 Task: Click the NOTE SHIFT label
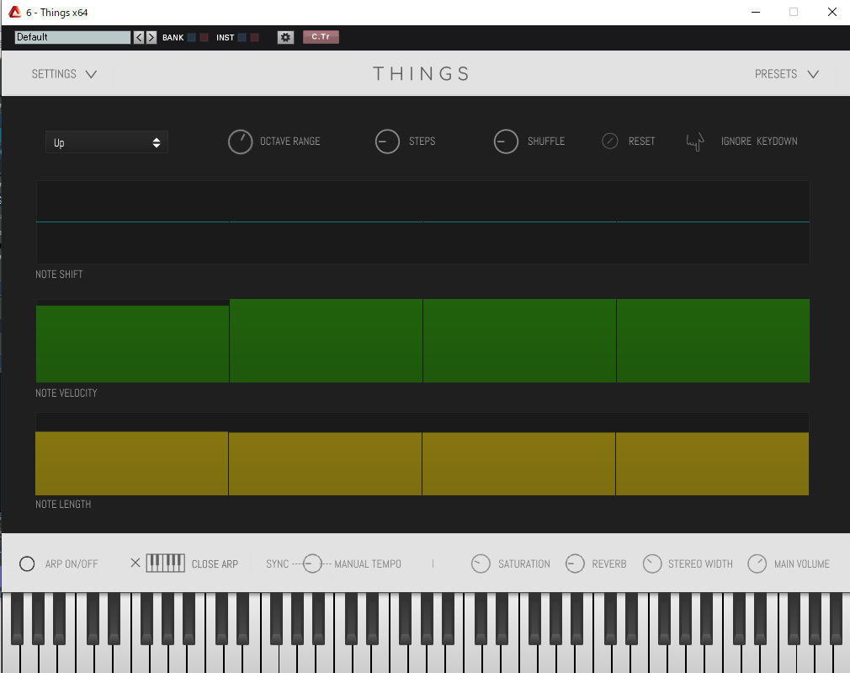tap(59, 274)
